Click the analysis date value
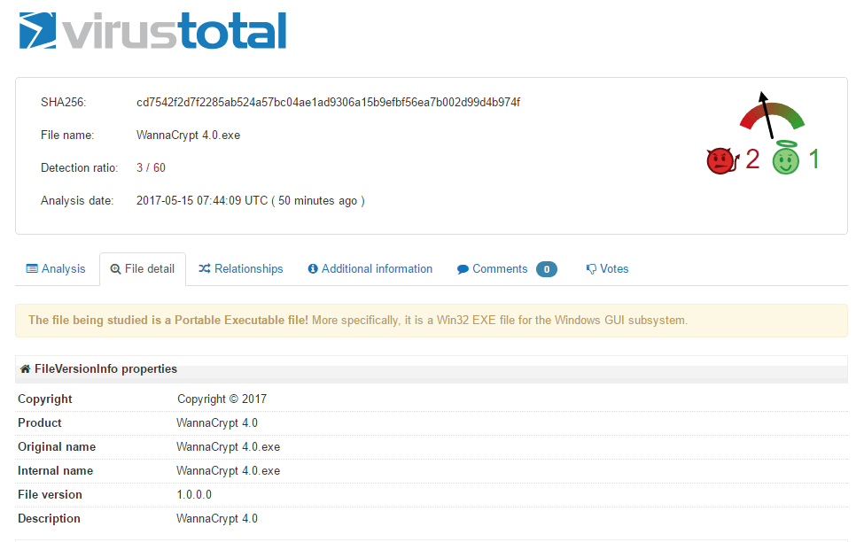Viewport: 864px width, 542px height. point(251,200)
